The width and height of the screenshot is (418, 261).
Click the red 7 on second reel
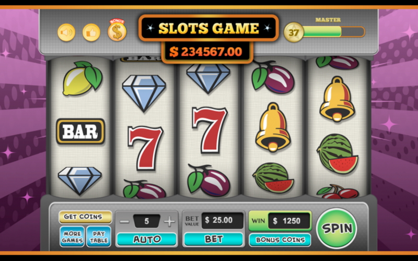click(146, 148)
